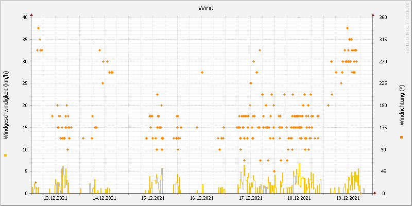Click the 270 value on right axis
412x206 pixels.
click(x=383, y=61)
